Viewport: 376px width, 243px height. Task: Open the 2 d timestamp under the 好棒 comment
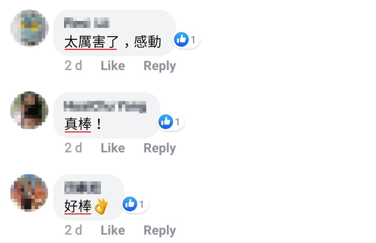pos(73,230)
